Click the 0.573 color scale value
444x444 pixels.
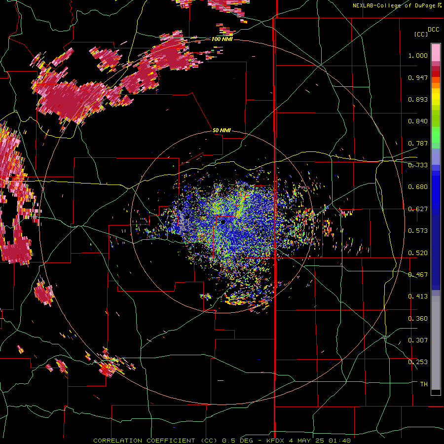[x=418, y=231]
